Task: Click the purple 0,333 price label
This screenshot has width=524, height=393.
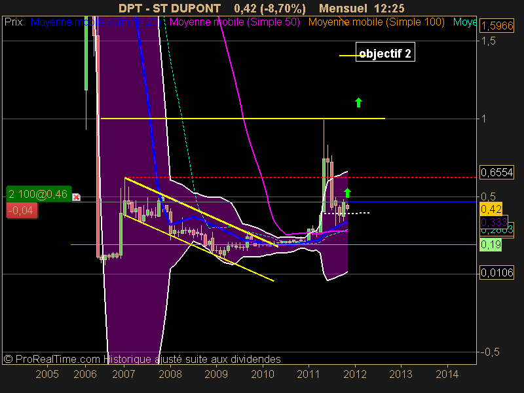Action: (x=494, y=221)
